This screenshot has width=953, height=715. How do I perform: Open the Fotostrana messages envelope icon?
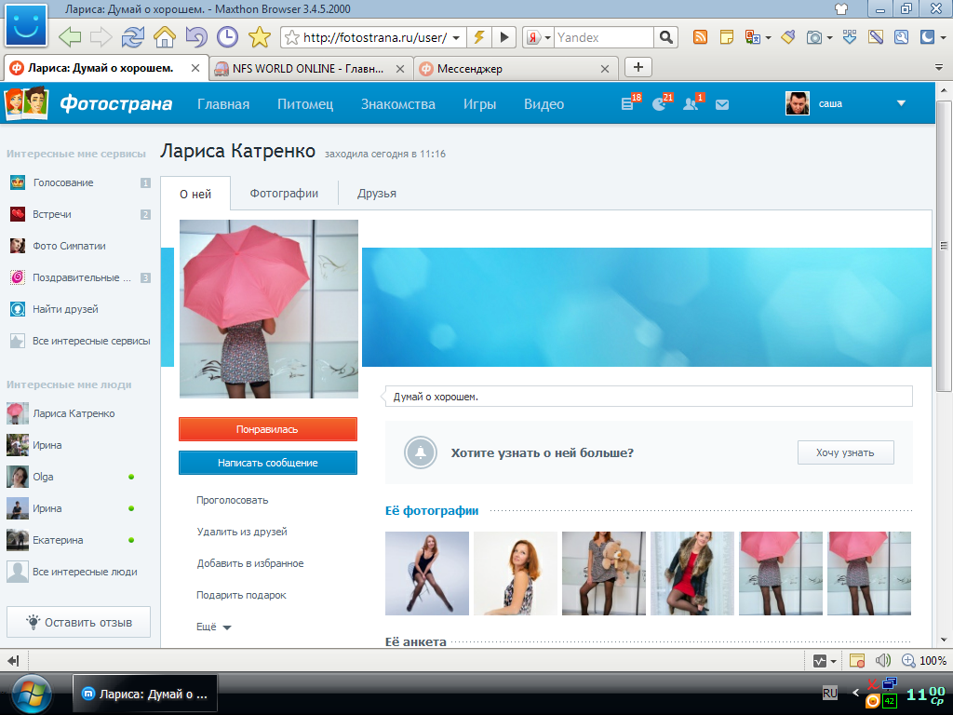pos(722,104)
